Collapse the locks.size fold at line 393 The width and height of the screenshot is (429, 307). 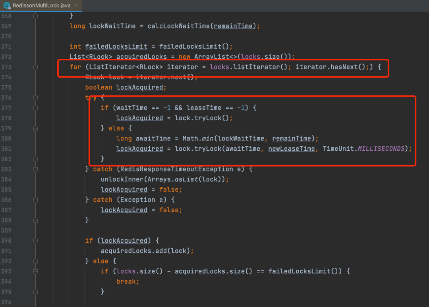(36, 271)
